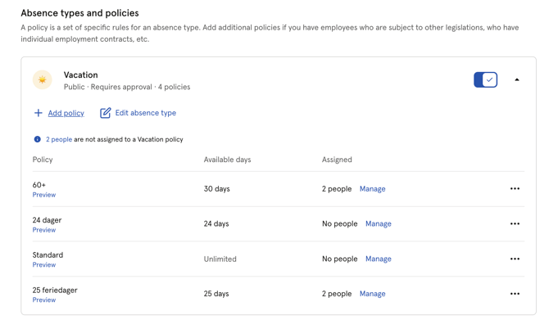Preview the Standard policy
Viewport: 549px width, 320px height.
point(44,264)
